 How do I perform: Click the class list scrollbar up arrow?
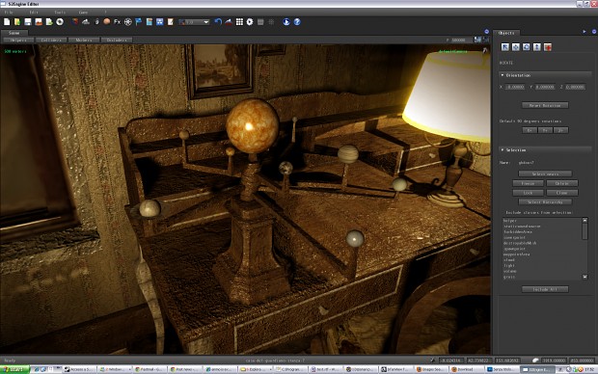point(584,220)
